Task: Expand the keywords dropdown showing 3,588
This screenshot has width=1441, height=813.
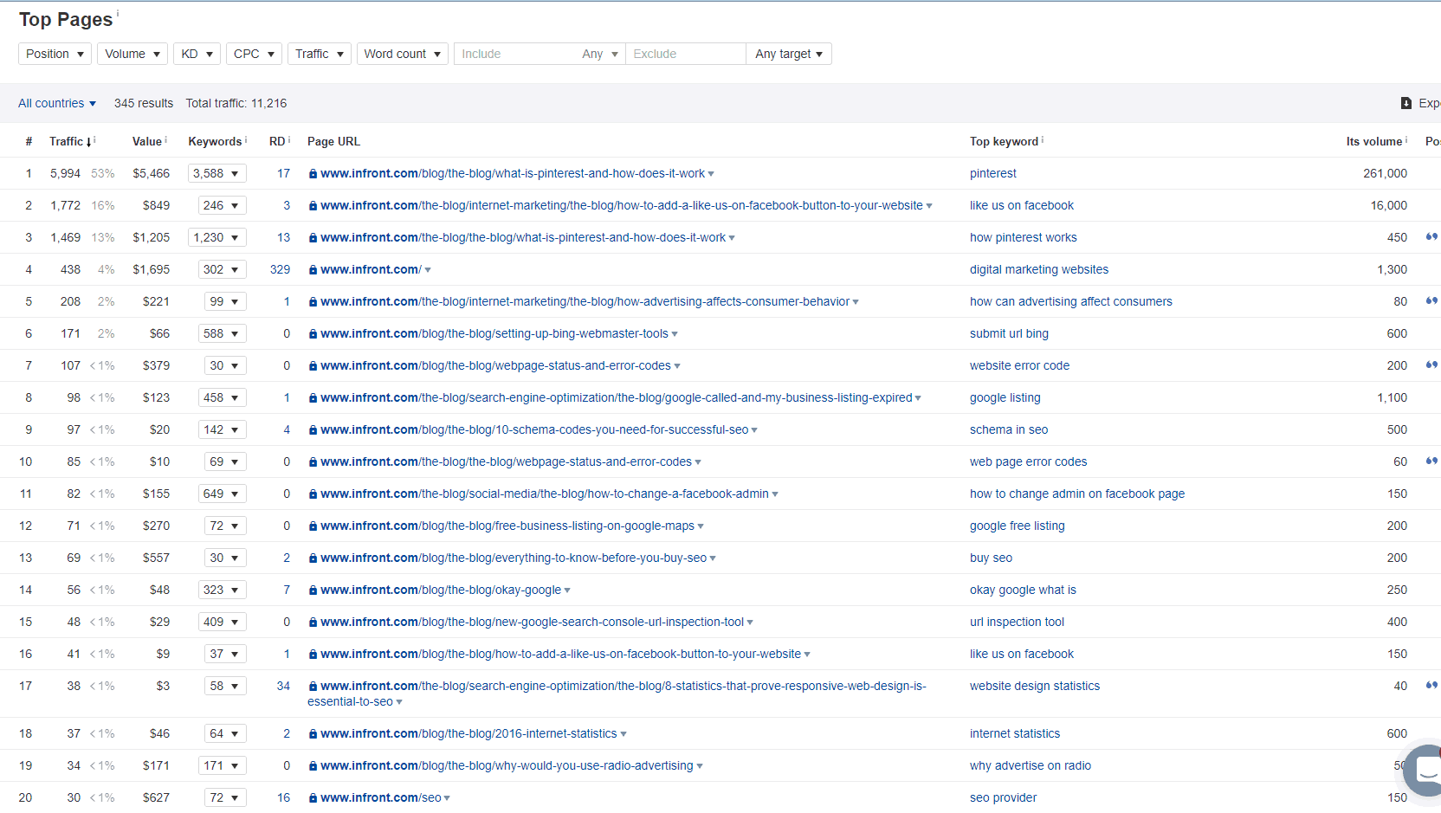Action: point(216,172)
